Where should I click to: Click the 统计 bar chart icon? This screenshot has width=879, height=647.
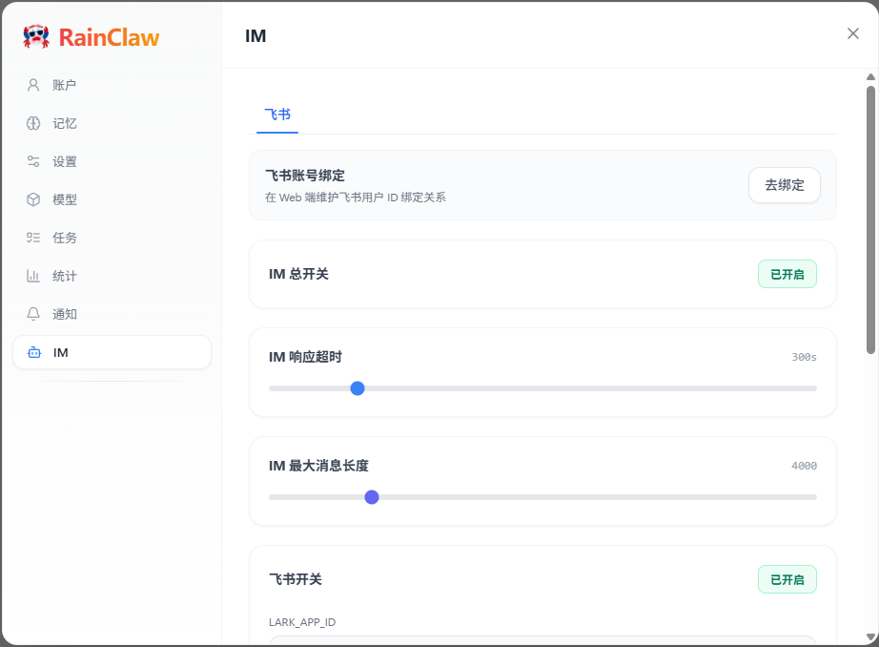[x=33, y=276]
